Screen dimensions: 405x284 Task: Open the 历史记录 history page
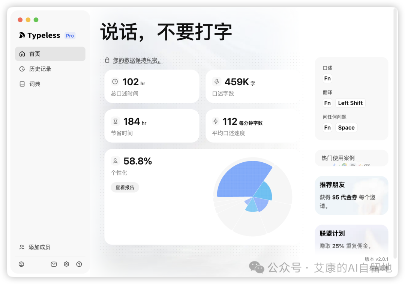[50, 69]
